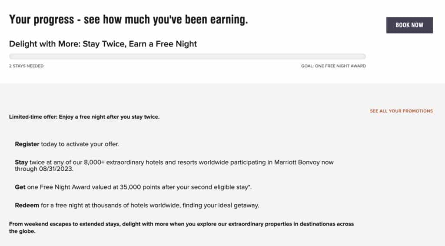Click the "Limited-time offer" sentence

(84, 117)
